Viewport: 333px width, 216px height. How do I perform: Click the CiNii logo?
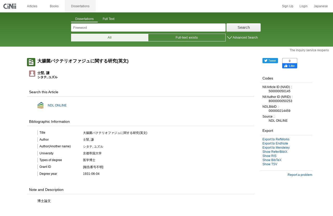10,6
